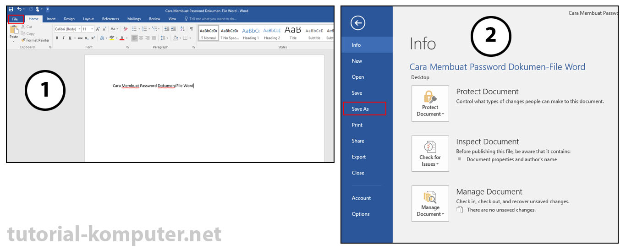
Task: Select Align Right icon
Action: tap(148, 38)
